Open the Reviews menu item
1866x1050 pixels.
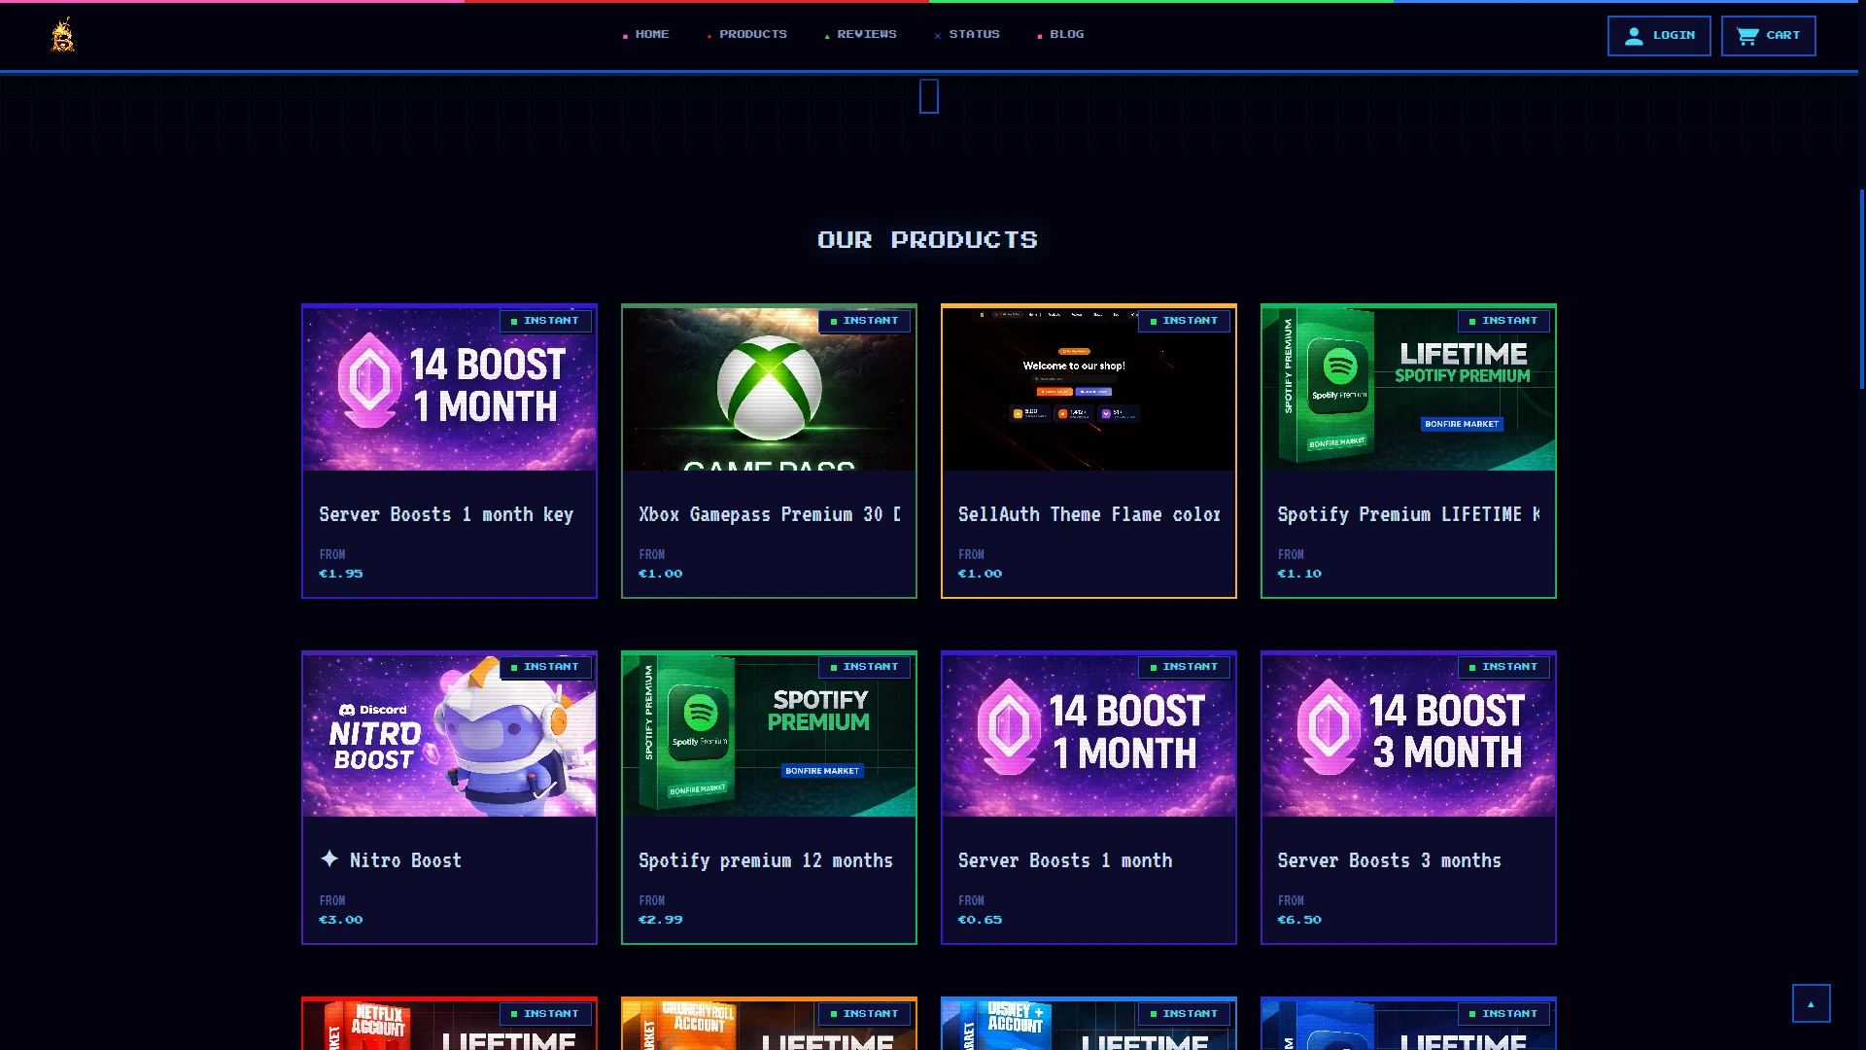[x=860, y=35]
